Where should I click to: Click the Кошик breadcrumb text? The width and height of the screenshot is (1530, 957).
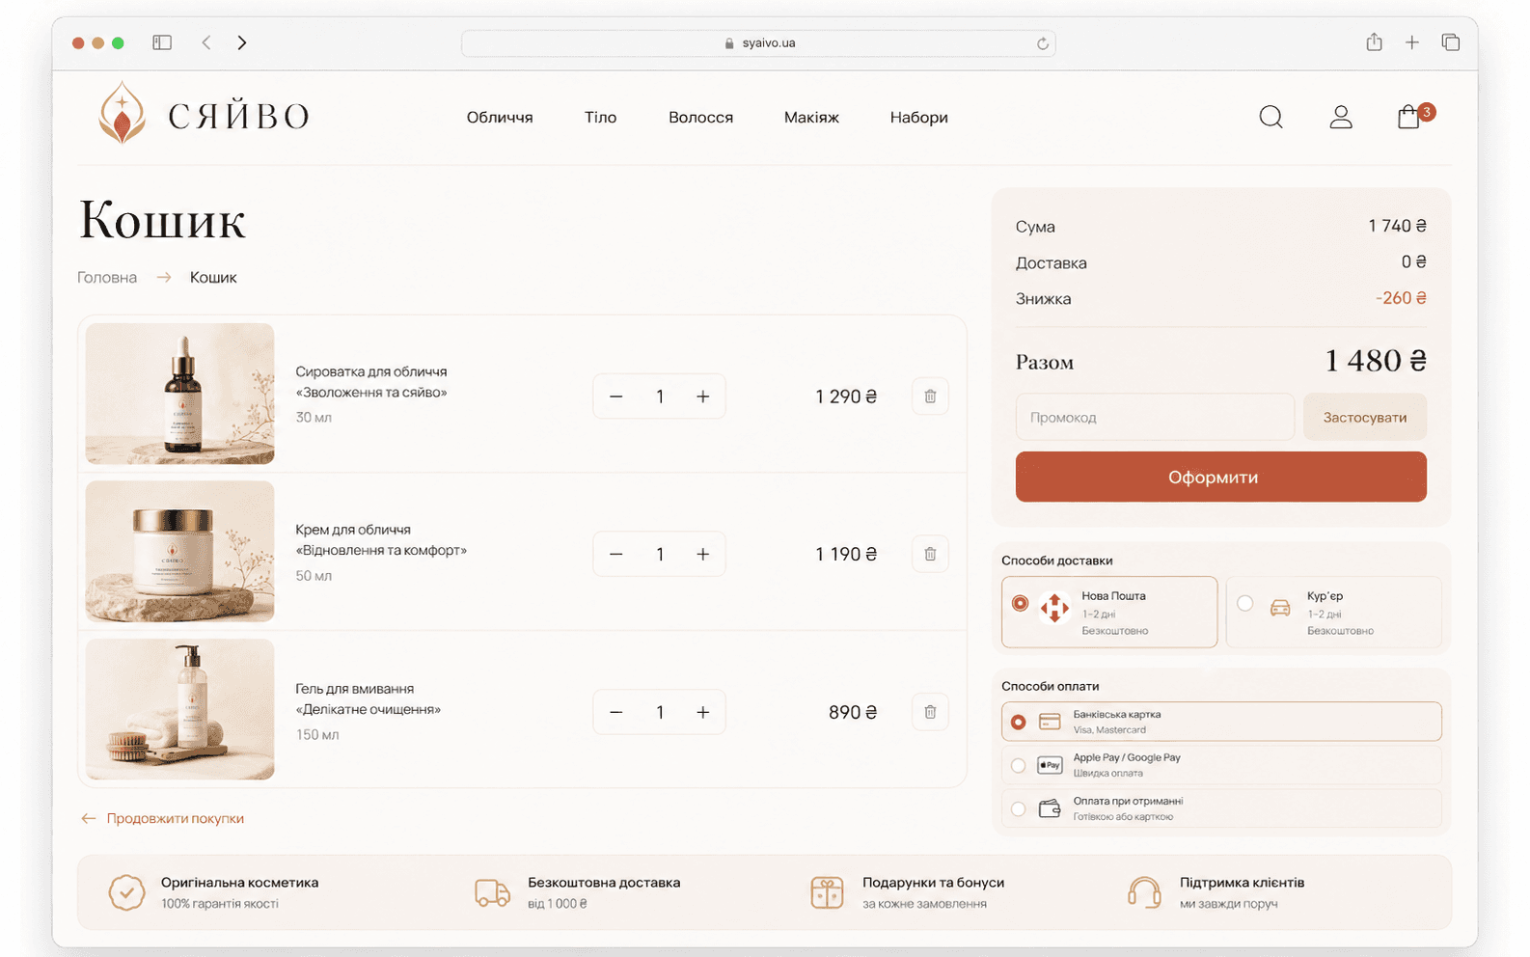[x=213, y=278]
